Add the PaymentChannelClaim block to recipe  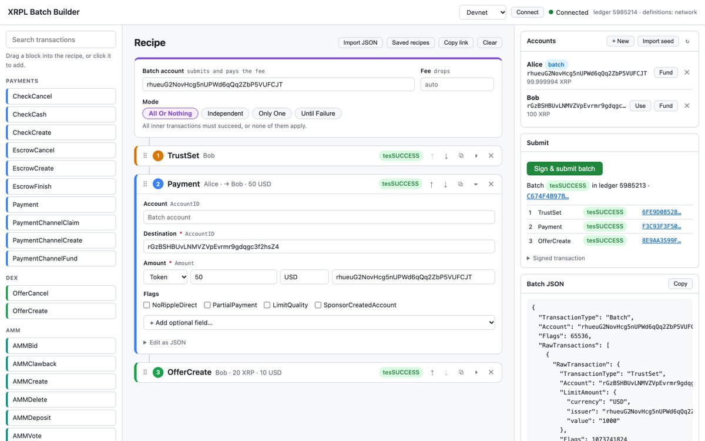coord(61,222)
